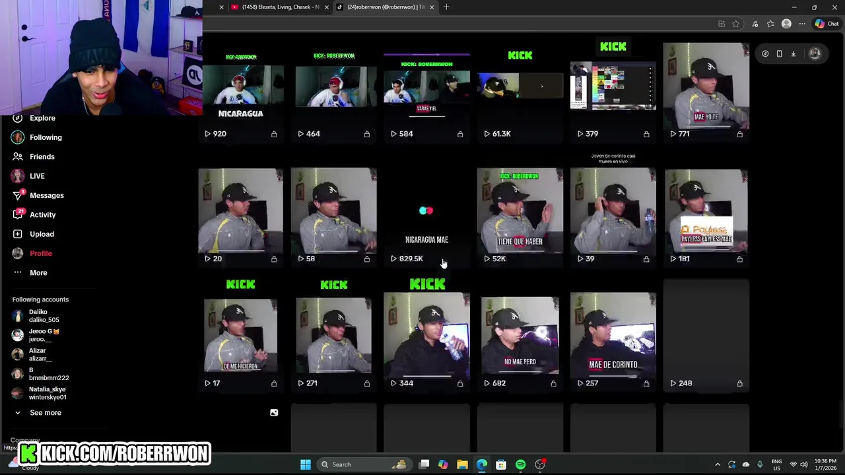The height and width of the screenshot is (475, 845).
Task: Open the TikTok desktop app download icon
Action: click(x=794, y=54)
